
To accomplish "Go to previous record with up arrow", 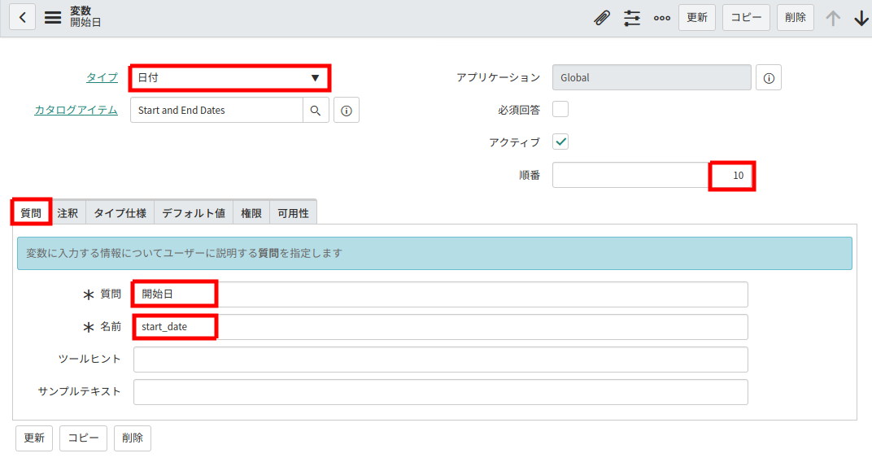I will [x=832, y=18].
